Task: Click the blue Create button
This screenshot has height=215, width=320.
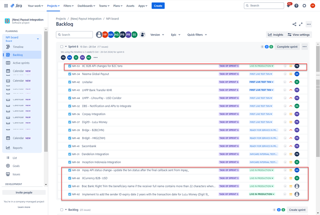Action: click(x=158, y=6)
